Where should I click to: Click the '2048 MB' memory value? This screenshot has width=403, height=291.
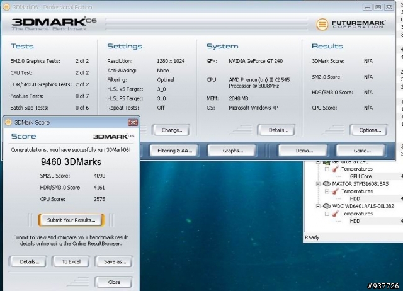tap(239, 98)
